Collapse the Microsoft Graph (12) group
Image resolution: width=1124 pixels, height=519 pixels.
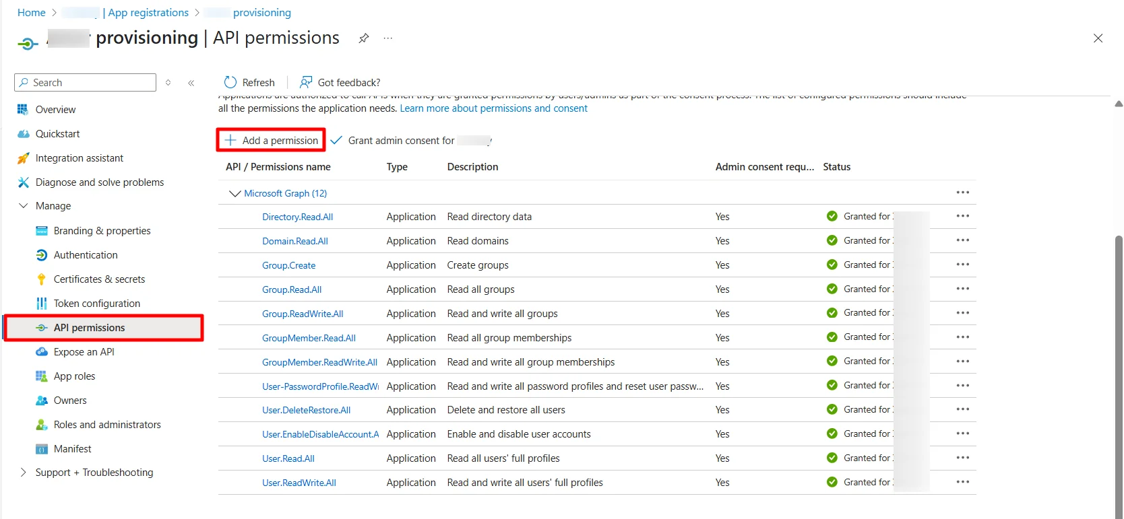point(235,193)
